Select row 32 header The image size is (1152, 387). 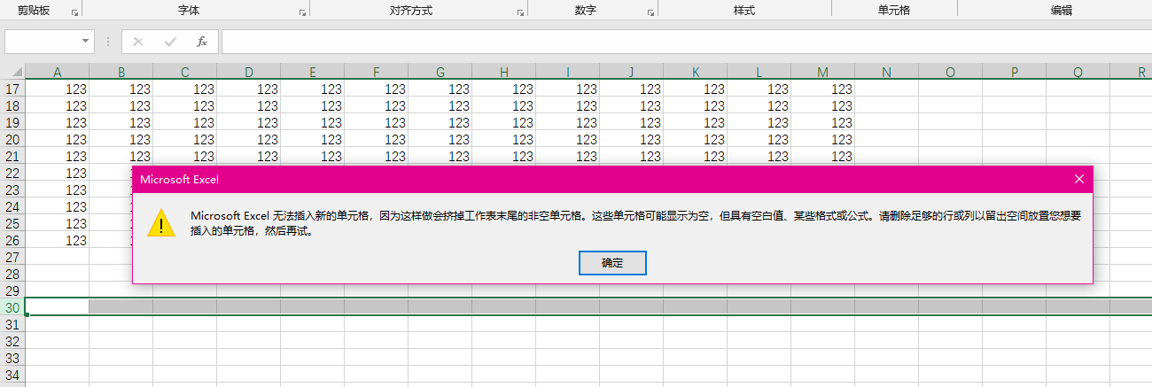[x=12, y=341]
